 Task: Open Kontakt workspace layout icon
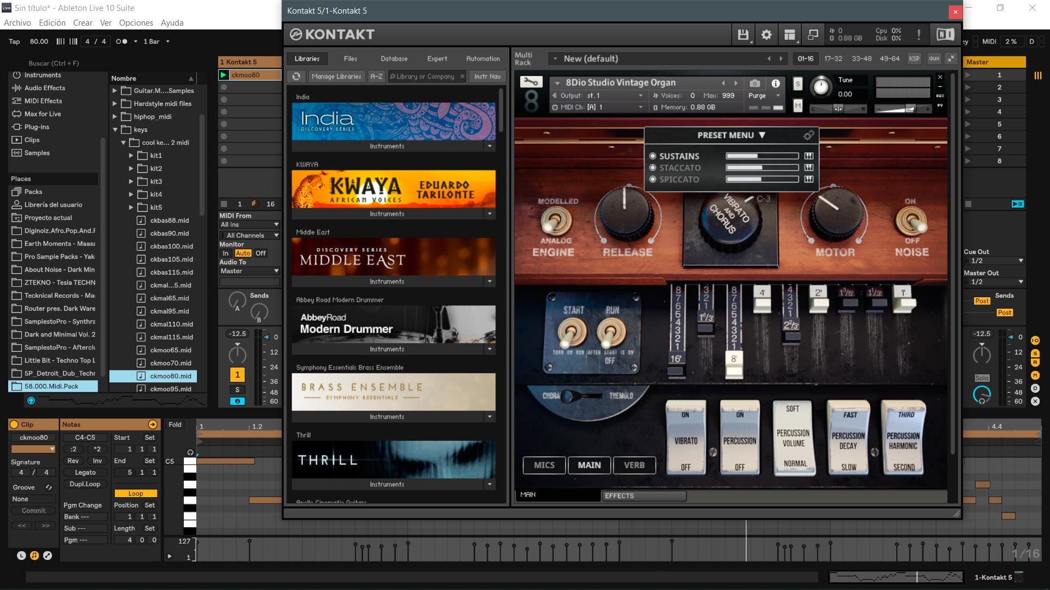tap(790, 35)
